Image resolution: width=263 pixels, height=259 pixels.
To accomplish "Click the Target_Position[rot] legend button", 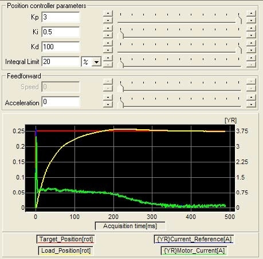I will coord(66,239).
